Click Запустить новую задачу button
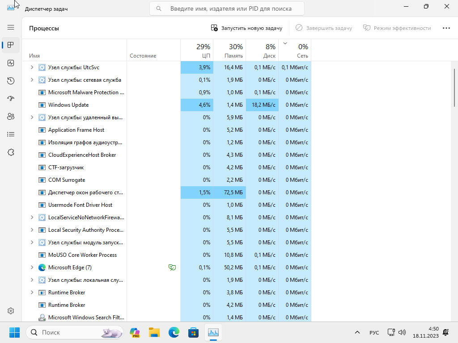Image resolution: width=458 pixels, height=343 pixels. (x=246, y=28)
